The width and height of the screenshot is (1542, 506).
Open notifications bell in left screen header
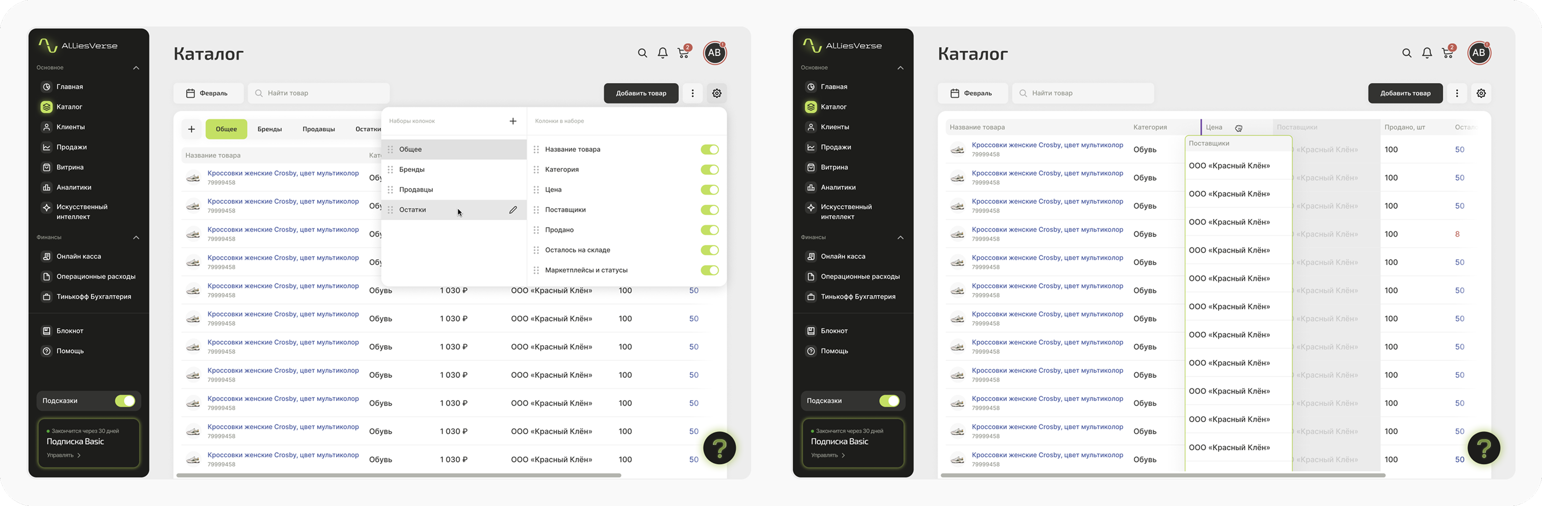point(663,53)
